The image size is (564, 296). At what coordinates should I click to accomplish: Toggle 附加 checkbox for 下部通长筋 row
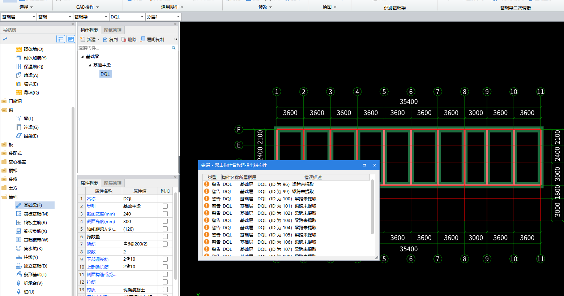point(165,259)
